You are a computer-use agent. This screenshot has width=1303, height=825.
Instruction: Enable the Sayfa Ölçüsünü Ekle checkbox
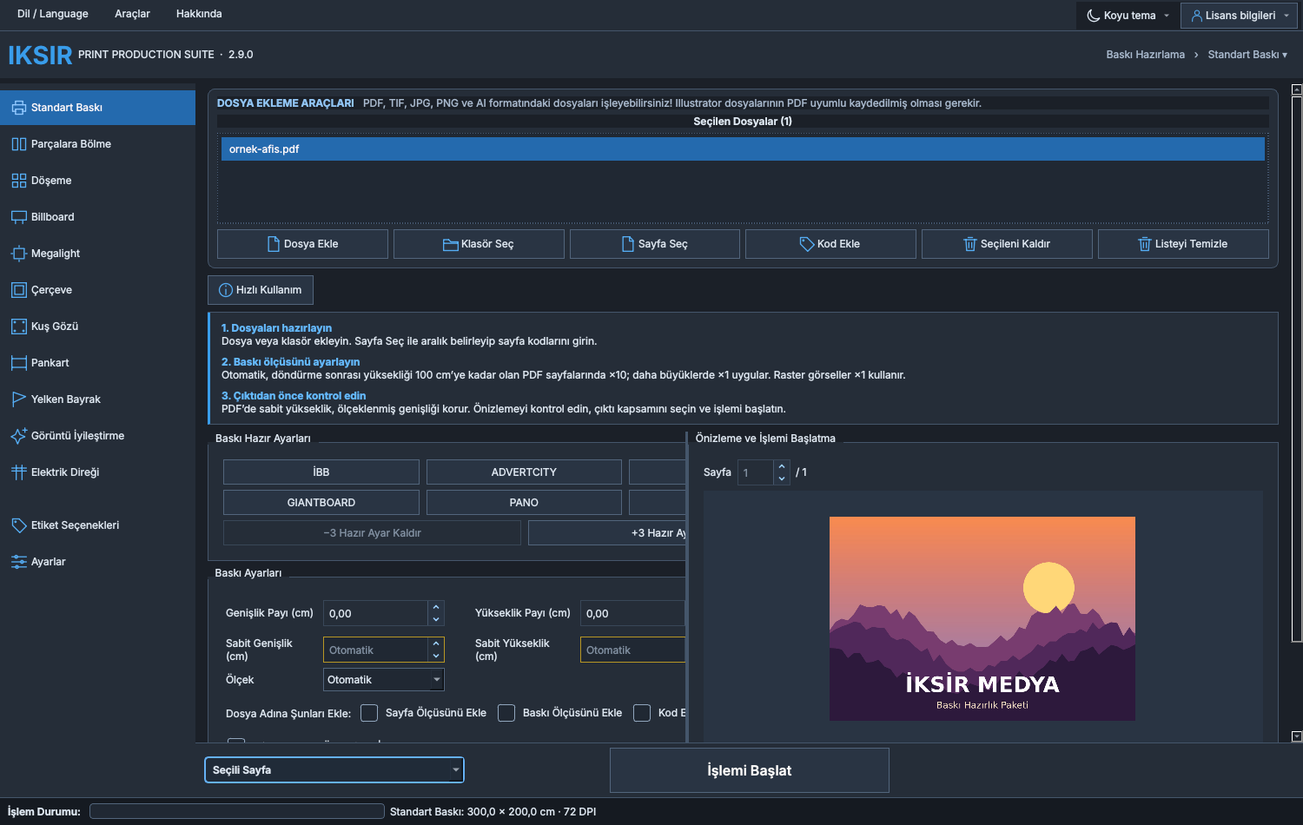tap(369, 713)
